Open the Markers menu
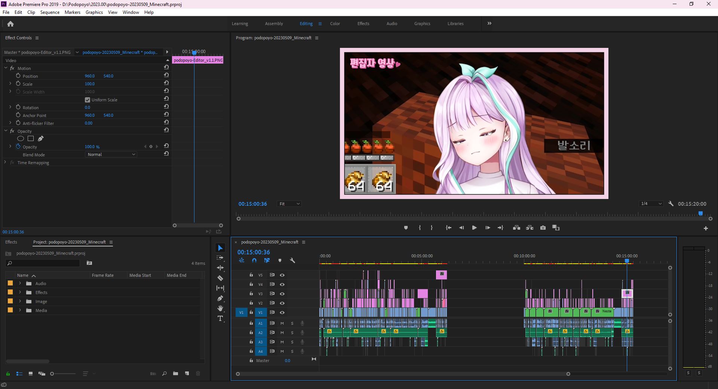This screenshot has height=389, width=718. [x=72, y=12]
